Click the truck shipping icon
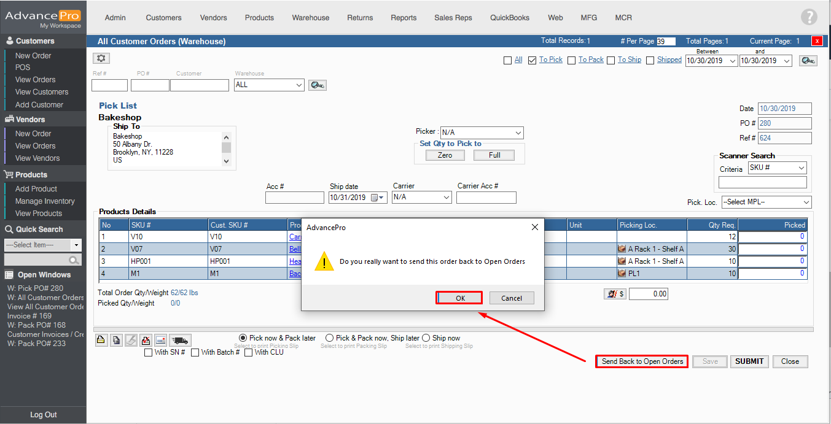831x424 pixels. pyautogui.click(x=179, y=341)
